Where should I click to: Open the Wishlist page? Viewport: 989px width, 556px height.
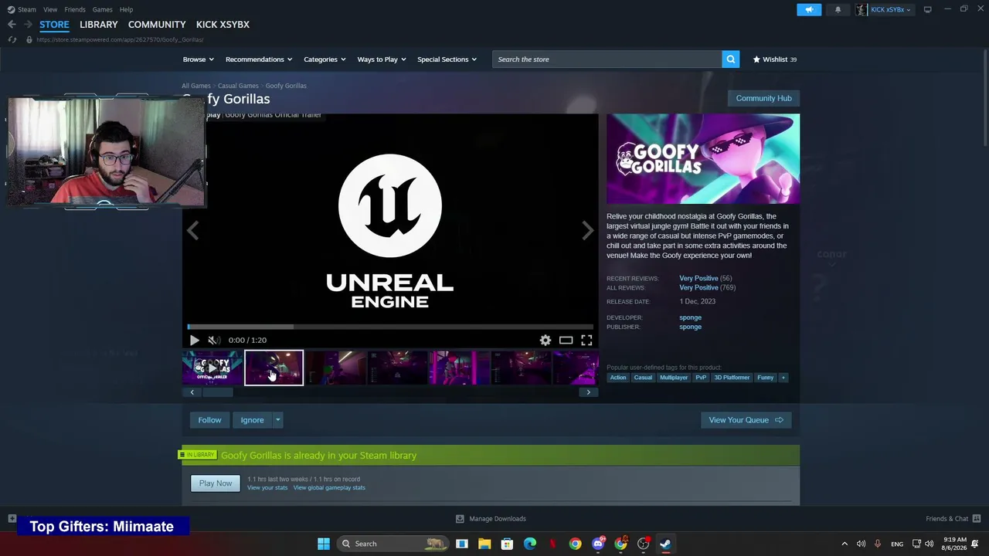tap(775, 59)
